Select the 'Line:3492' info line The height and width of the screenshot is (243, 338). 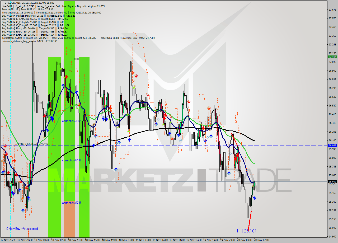click(53, 6)
